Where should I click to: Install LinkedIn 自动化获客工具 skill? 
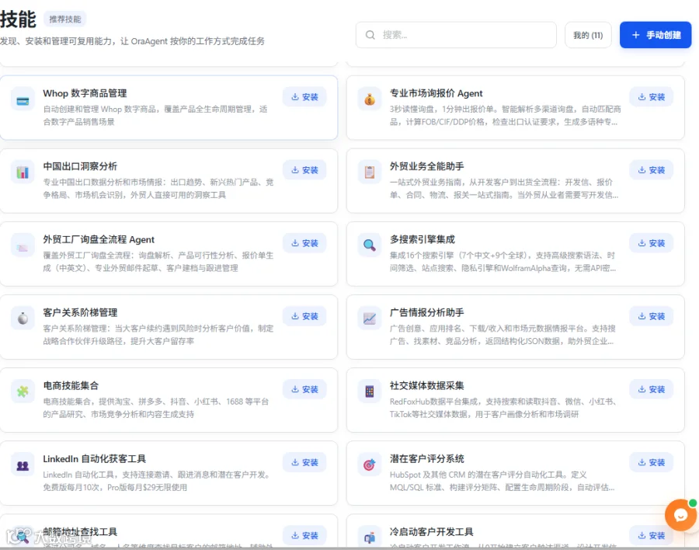click(304, 462)
